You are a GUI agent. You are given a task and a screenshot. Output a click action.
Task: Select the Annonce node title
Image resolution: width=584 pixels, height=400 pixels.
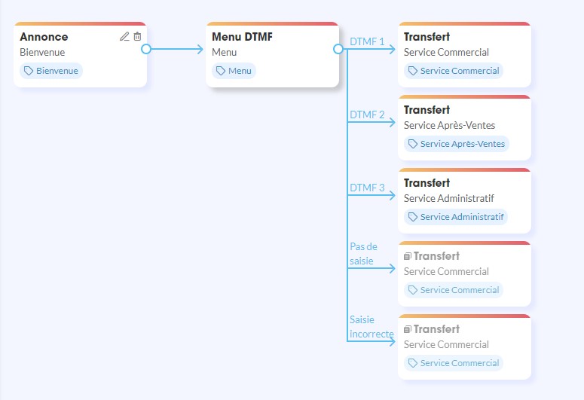(44, 36)
